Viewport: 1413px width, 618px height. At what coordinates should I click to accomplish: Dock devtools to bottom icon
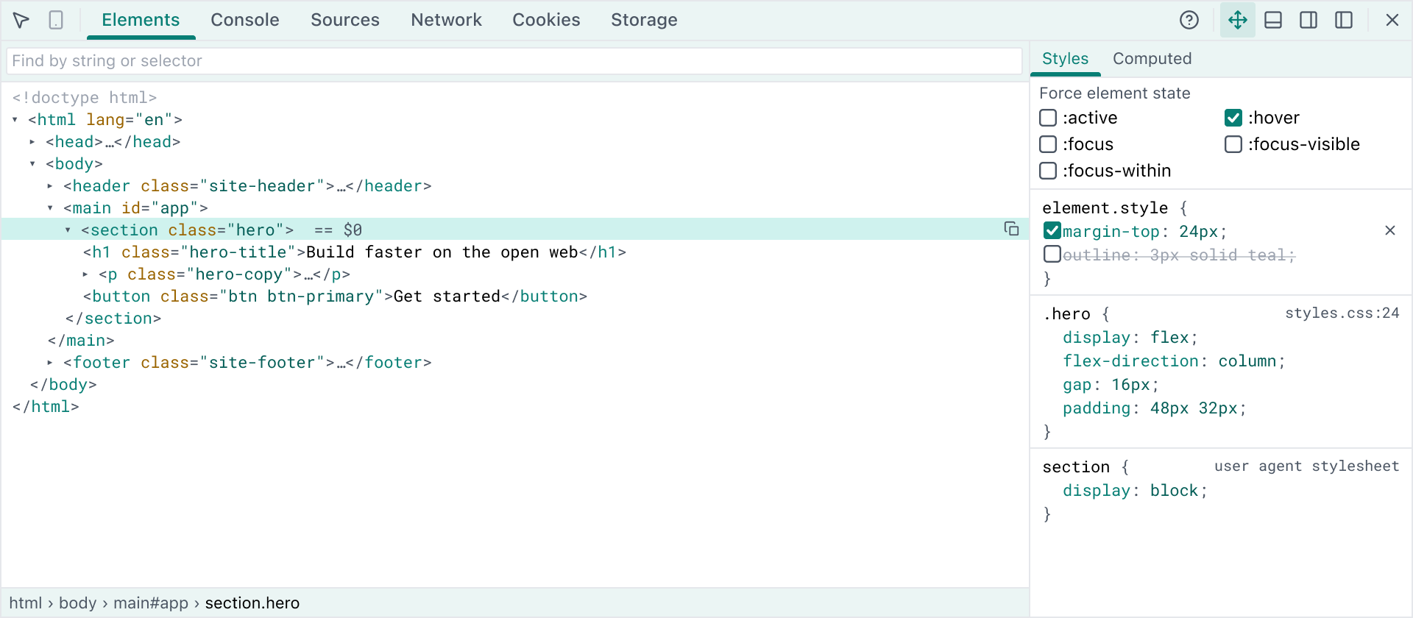pyautogui.click(x=1273, y=20)
